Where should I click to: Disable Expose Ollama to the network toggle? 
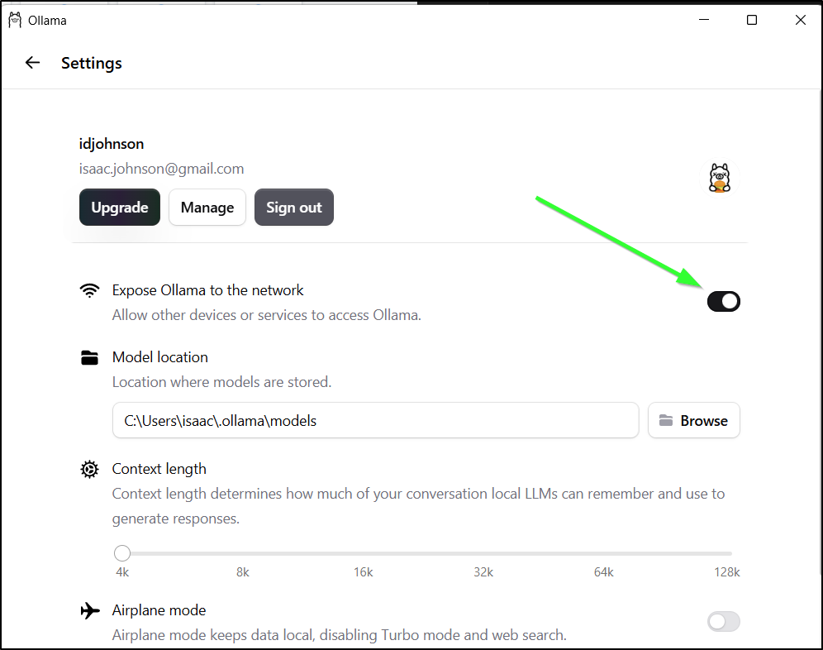coord(723,302)
